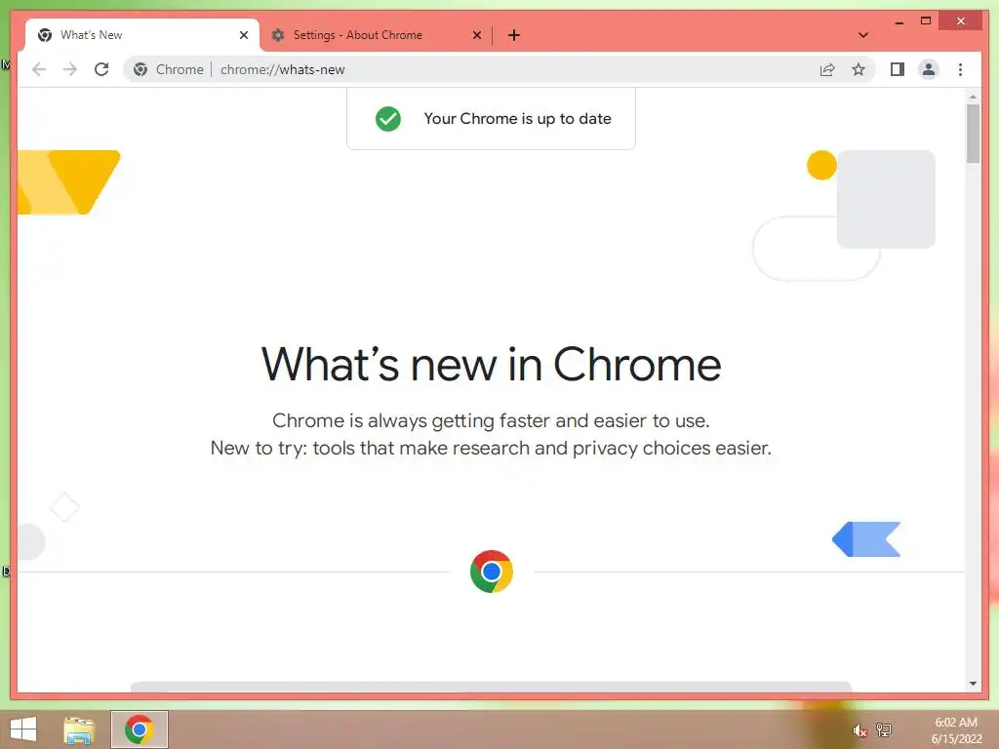Open a new tab with plus button
Screen dimensions: 999x749
[514, 35]
